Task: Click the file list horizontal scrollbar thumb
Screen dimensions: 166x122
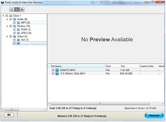Action: [100, 103]
